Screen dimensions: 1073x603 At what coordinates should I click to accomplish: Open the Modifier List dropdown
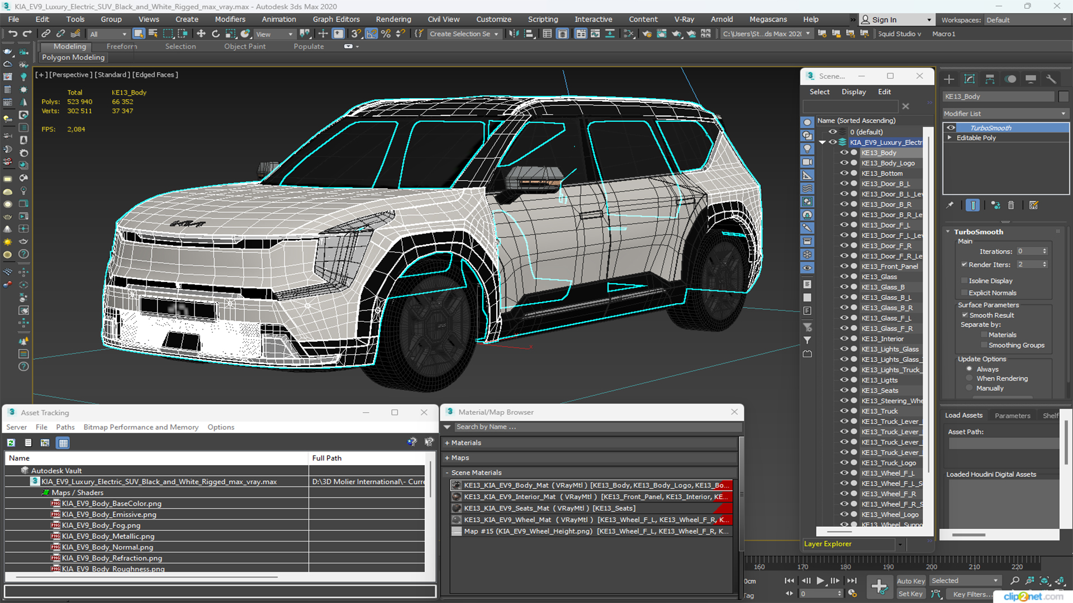(1005, 113)
